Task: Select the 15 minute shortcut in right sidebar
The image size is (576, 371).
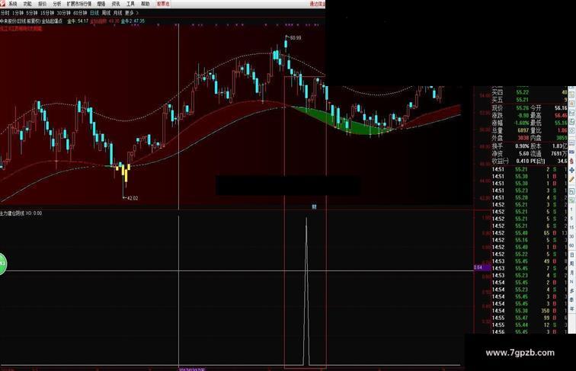Action: point(572,227)
